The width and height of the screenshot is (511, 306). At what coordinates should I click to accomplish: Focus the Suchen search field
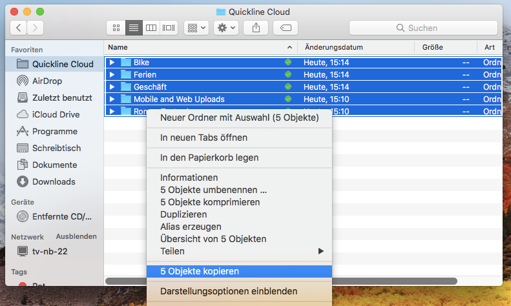click(x=423, y=28)
